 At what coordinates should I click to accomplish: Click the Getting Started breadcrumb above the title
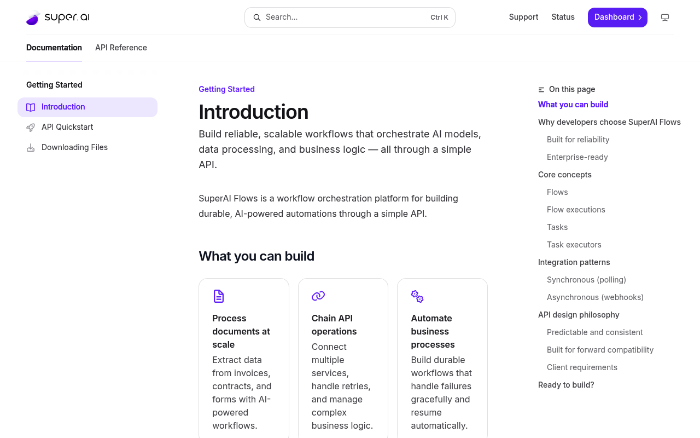coord(226,89)
